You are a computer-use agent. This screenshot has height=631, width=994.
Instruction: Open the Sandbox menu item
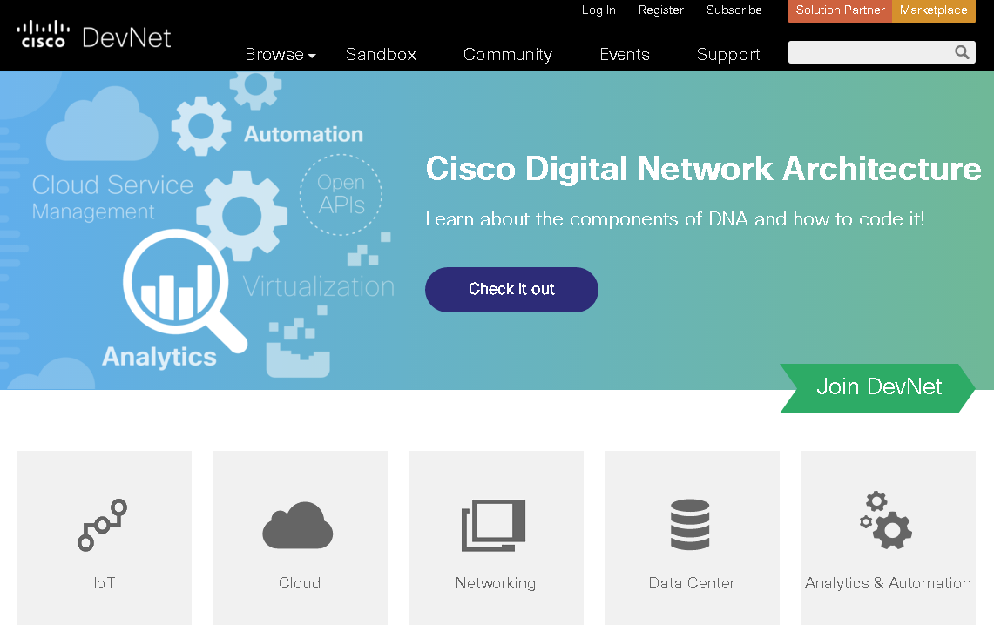(x=381, y=55)
